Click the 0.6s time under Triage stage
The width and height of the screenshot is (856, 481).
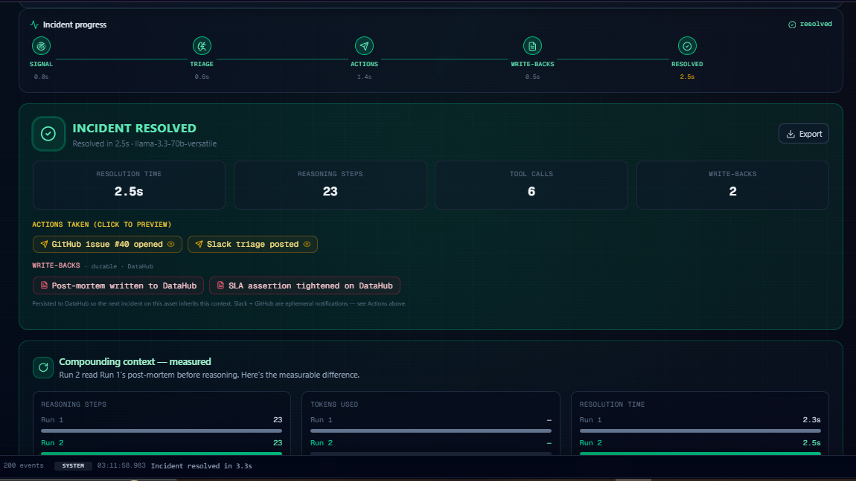[x=202, y=77]
